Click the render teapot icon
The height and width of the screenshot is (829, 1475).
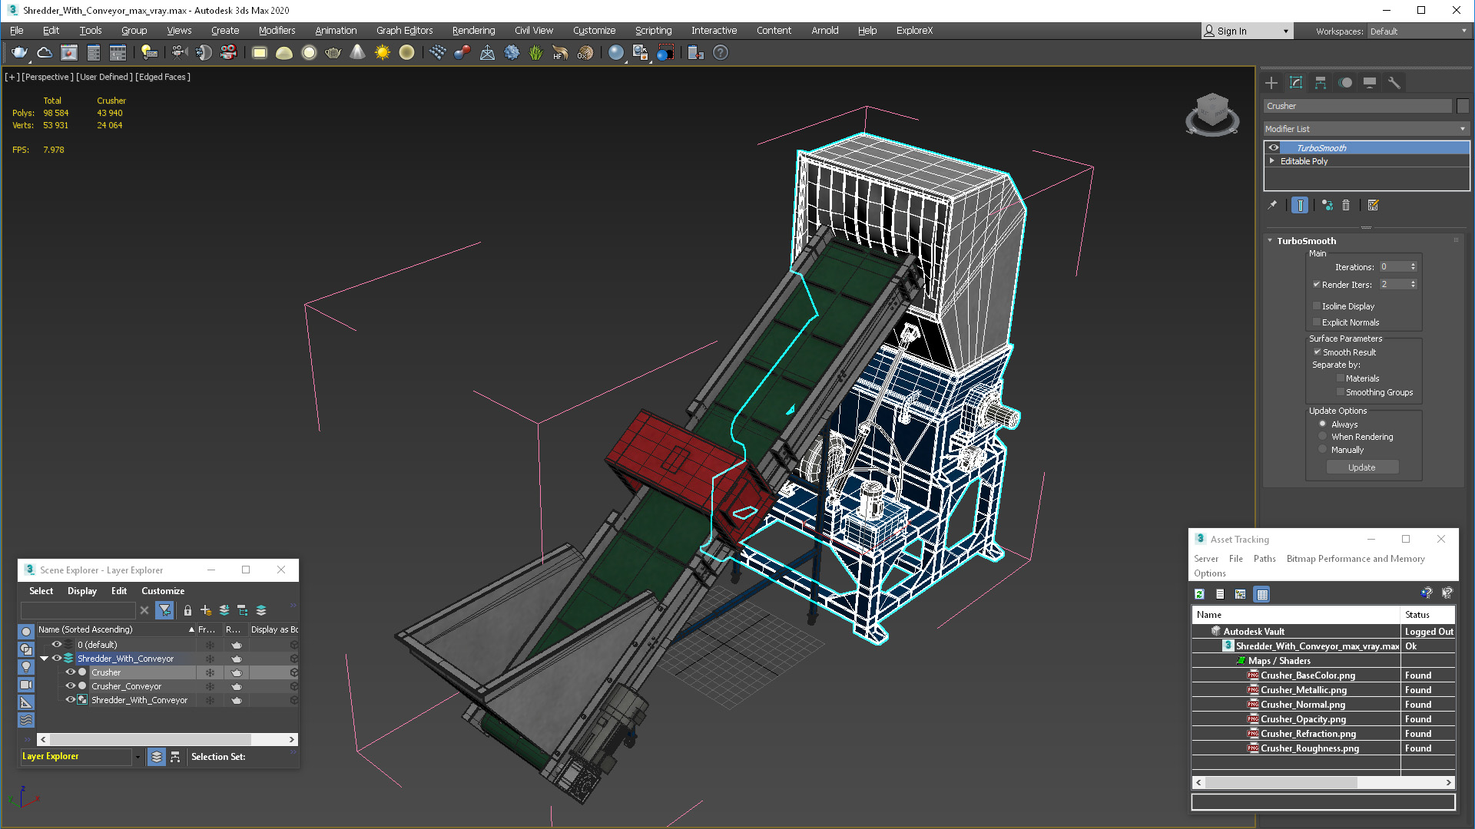19,53
